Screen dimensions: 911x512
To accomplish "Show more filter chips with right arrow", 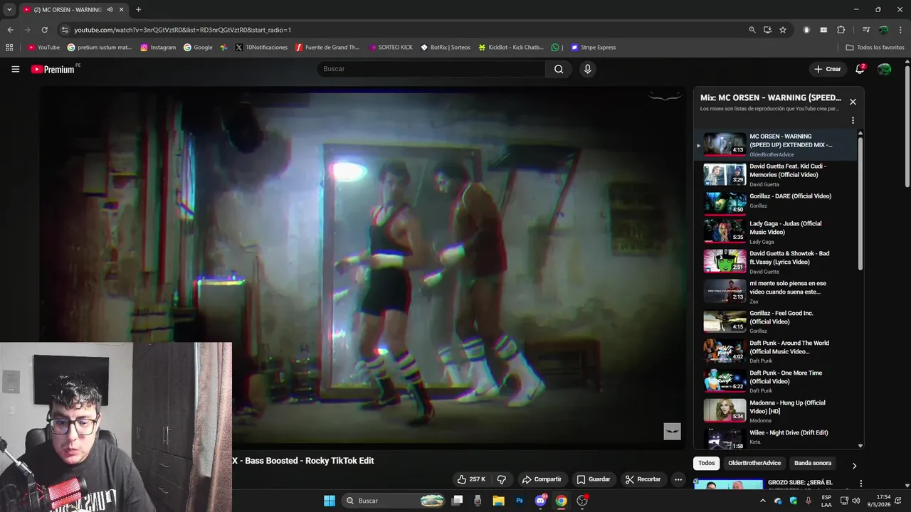I will point(854,466).
